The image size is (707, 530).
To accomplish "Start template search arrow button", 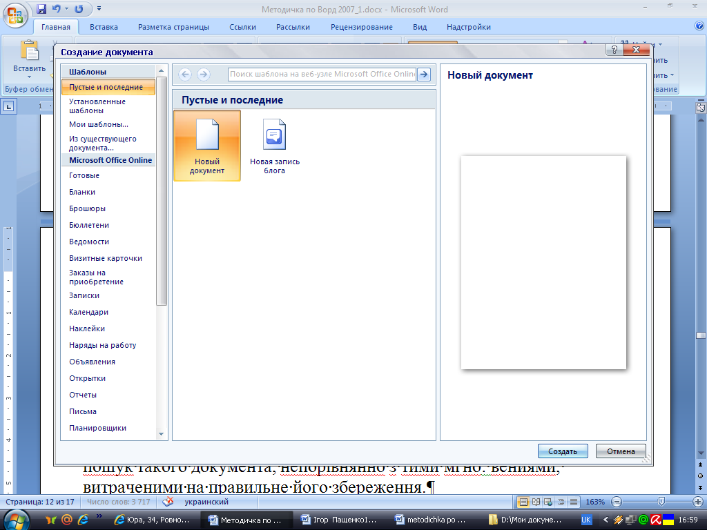I will (424, 75).
